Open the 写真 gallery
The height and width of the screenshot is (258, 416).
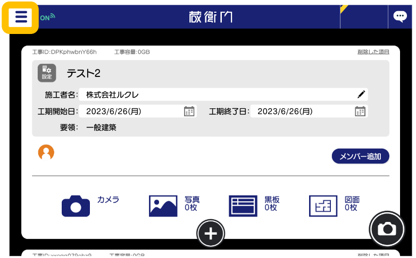174,206
